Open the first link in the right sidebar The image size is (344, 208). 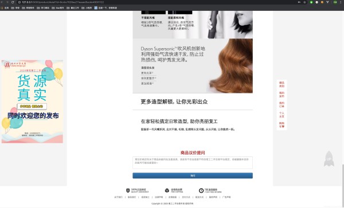282,84
